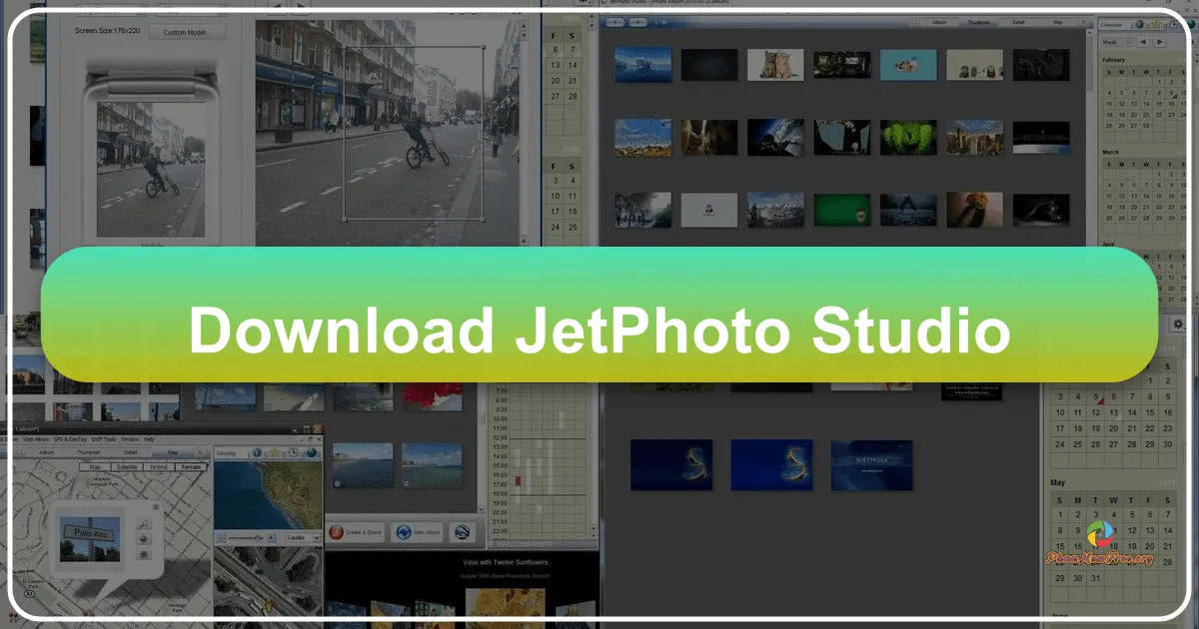Switch map view to Satellite

tap(127, 467)
